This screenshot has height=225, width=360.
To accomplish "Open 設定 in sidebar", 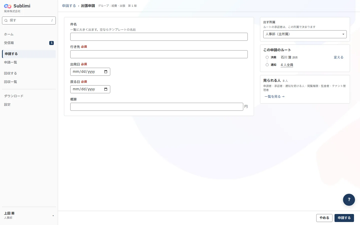I will tap(29, 104).
